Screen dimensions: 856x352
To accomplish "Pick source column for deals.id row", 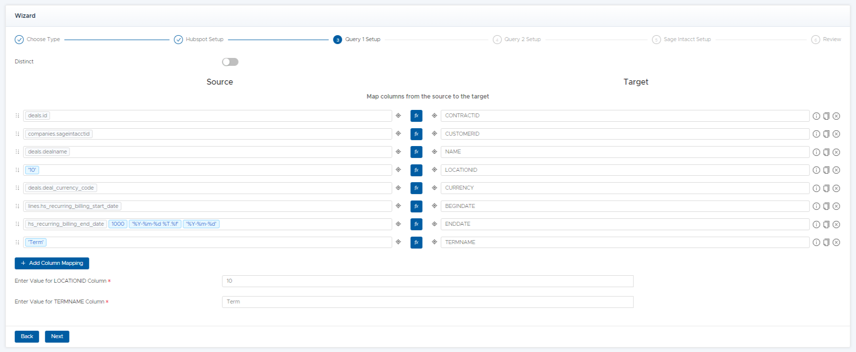I will click(398, 115).
